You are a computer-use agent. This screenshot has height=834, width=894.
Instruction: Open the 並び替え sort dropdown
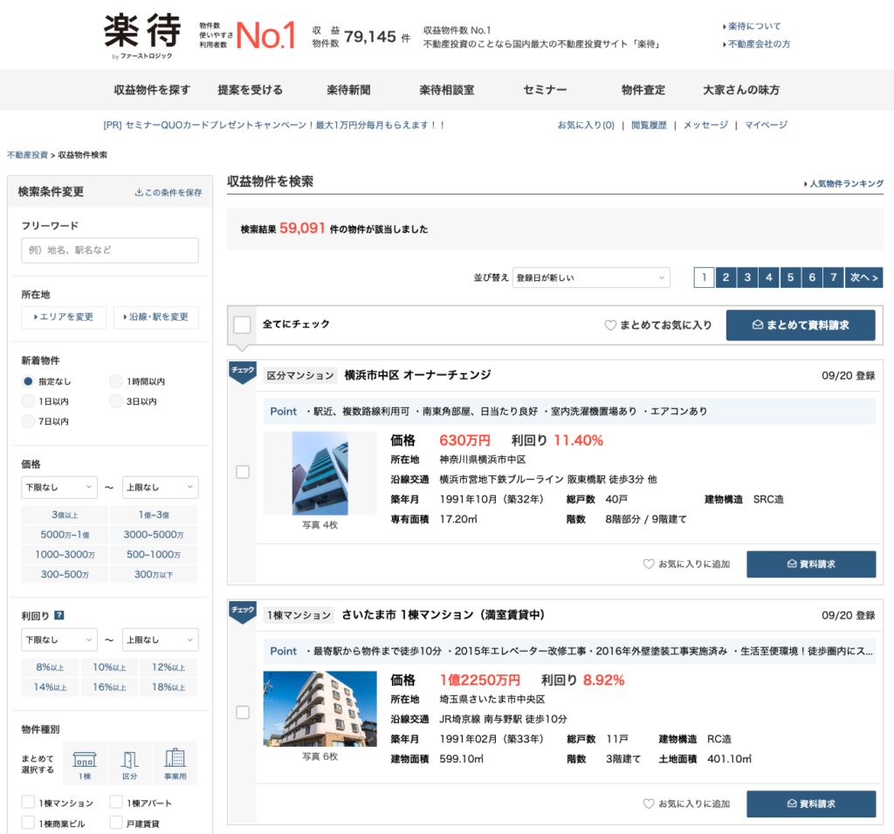[x=591, y=277]
